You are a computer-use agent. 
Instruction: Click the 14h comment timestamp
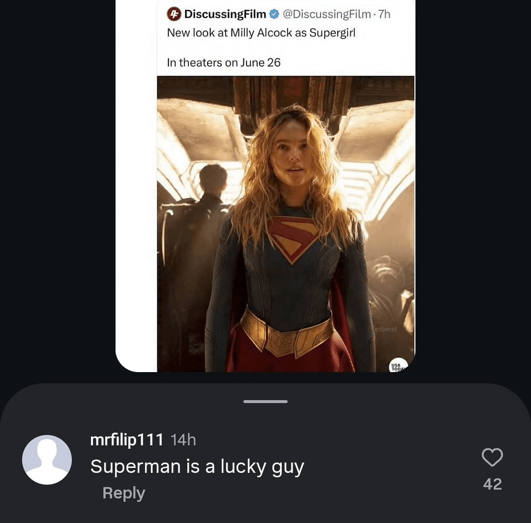[x=183, y=439]
